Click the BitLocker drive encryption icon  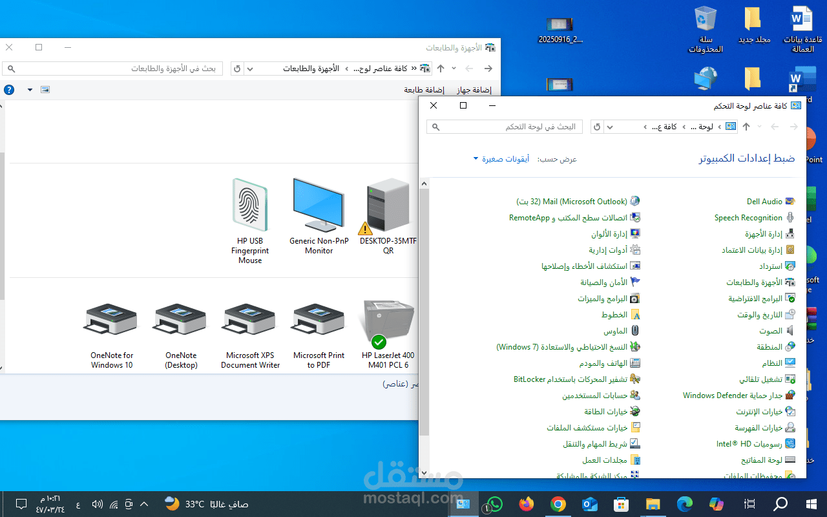635,379
